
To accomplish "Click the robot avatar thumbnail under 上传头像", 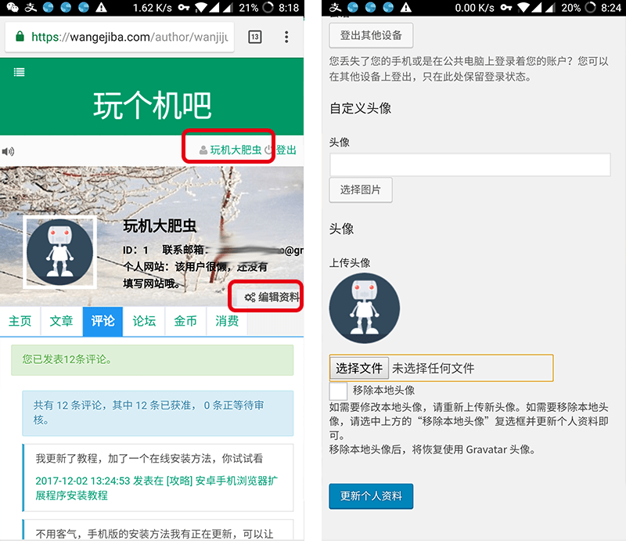I will point(365,308).
